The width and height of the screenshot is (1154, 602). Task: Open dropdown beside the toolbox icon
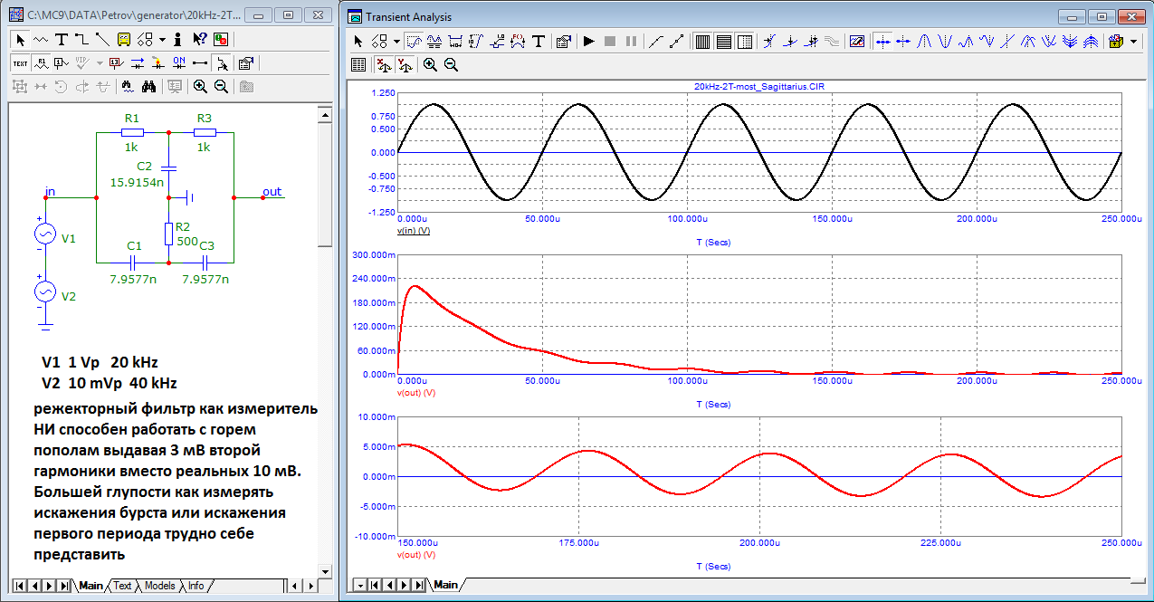point(1134,42)
